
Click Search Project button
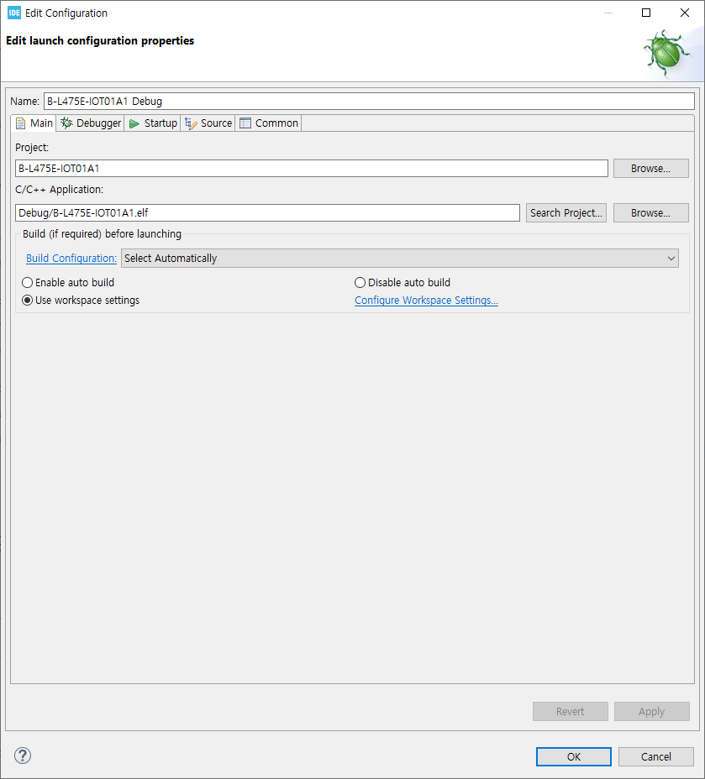tap(566, 212)
